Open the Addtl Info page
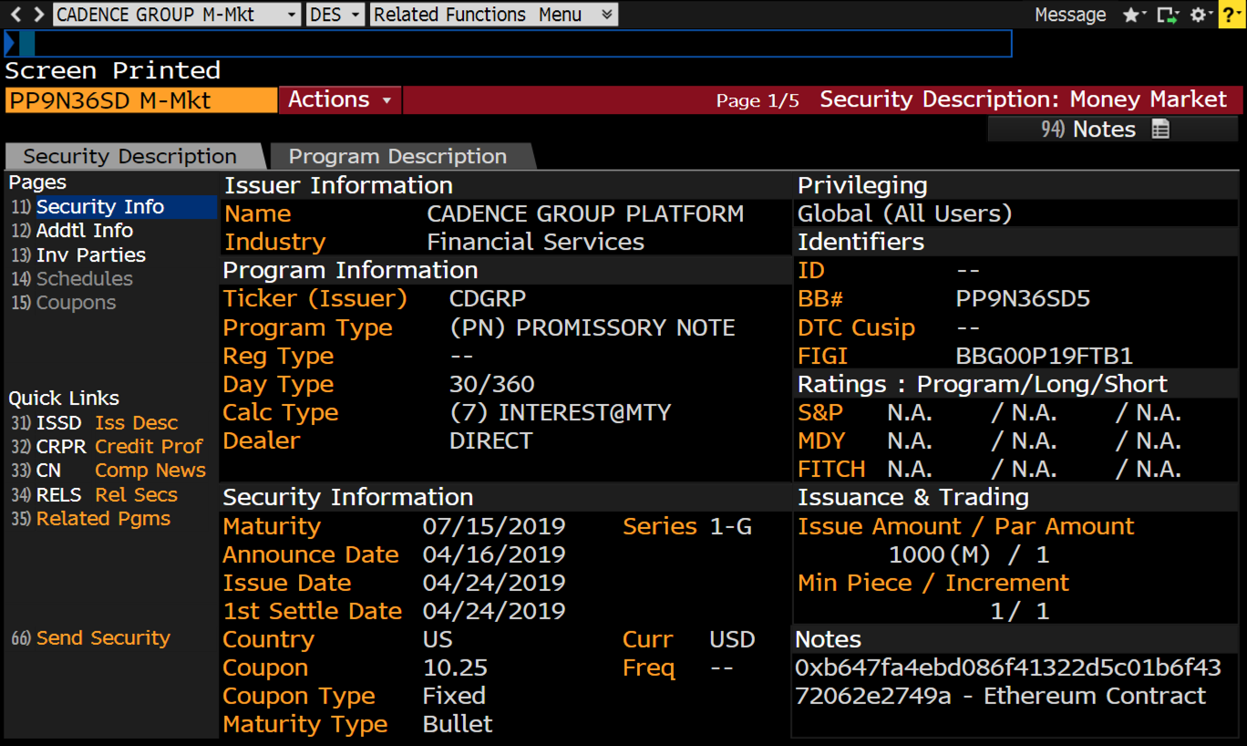 coord(84,231)
